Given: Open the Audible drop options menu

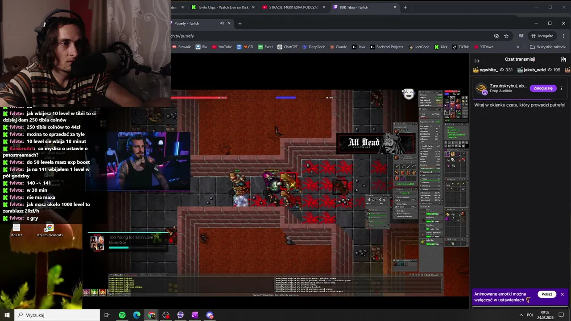Looking at the screenshot, I should click(562, 88).
